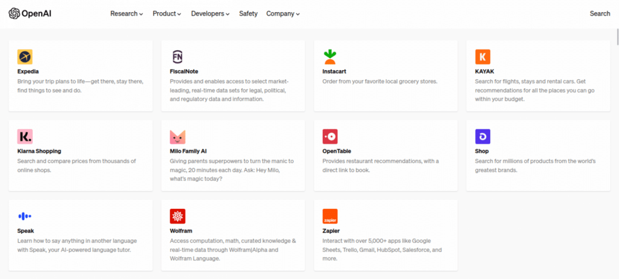Click 'Provides restaurant recommendations' description
The height and width of the screenshot is (279, 619).
click(381, 165)
